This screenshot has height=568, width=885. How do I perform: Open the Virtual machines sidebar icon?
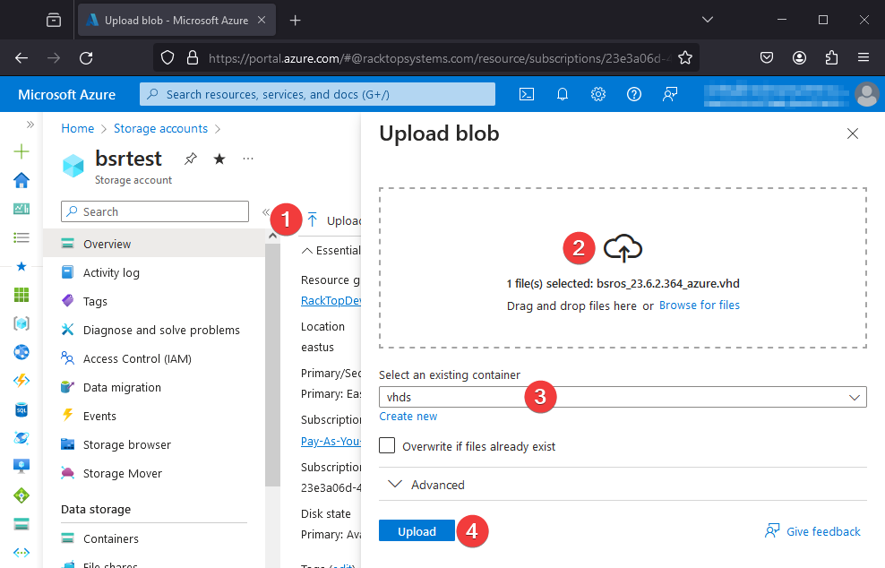coord(21,465)
